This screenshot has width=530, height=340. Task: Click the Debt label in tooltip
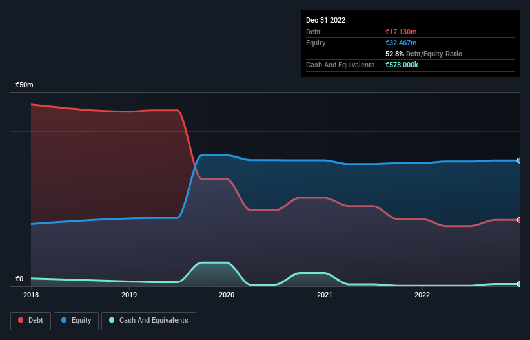(x=313, y=32)
